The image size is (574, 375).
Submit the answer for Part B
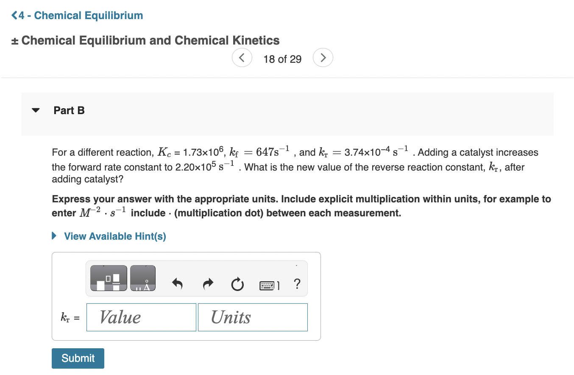click(78, 358)
